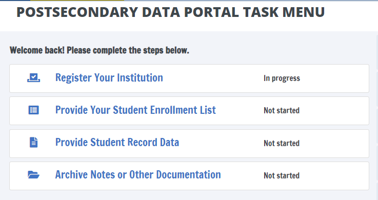Click empty space in Student Record Data card
The image size is (378, 200).
click(x=335, y=144)
